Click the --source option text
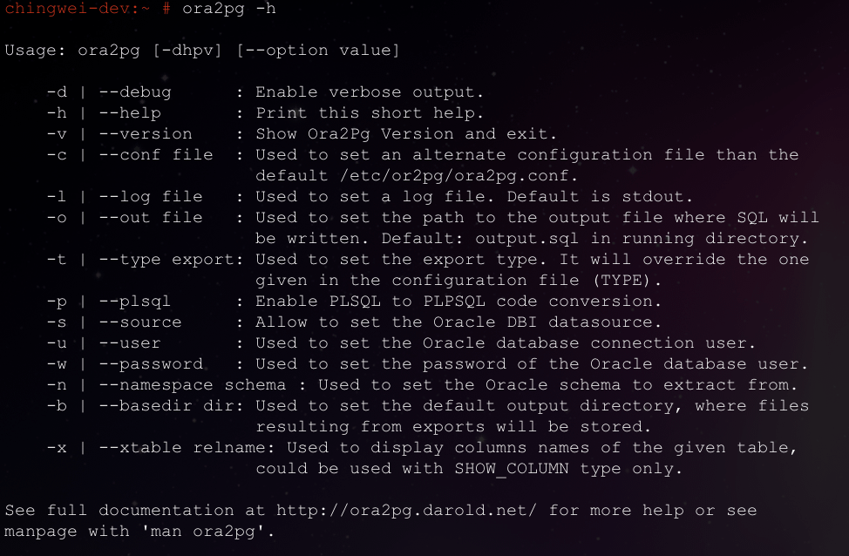The width and height of the screenshot is (849, 556). click(x=140, y=322)
